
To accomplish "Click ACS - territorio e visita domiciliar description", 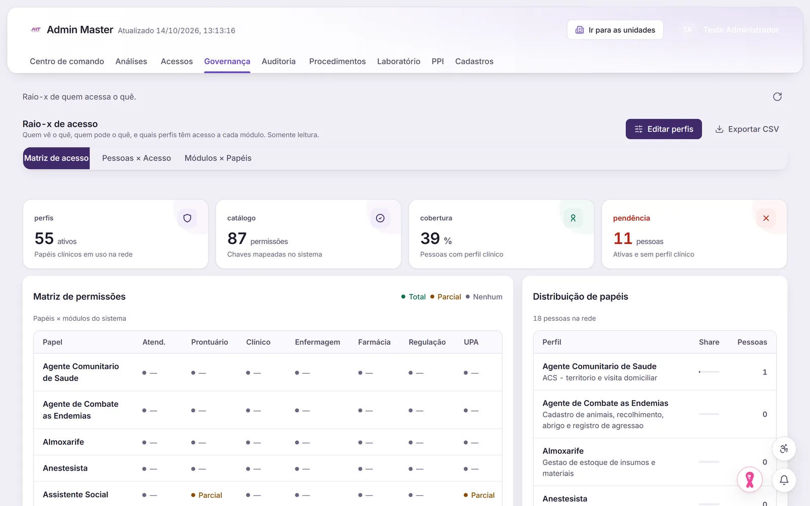I will [599, 378].
